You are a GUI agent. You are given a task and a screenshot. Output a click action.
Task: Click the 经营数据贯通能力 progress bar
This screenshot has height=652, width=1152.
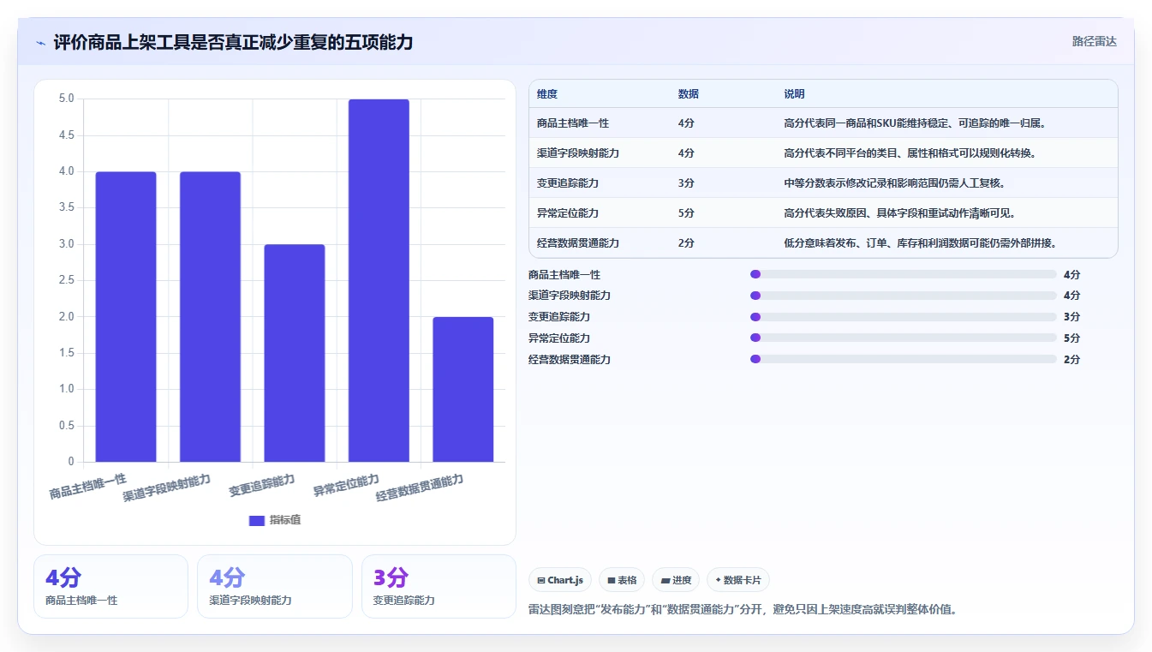(x=903, y=359)
